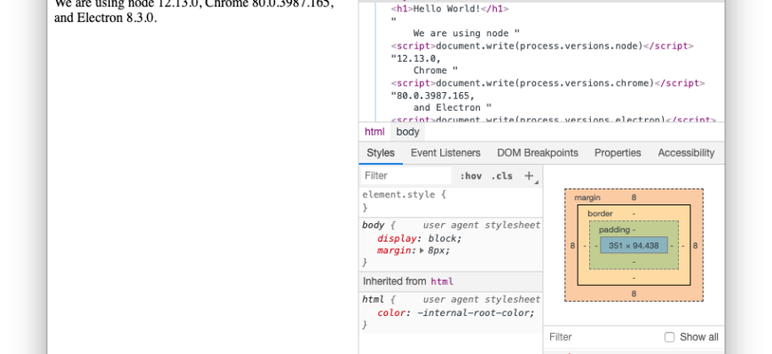The image size is (772, 354).
Task: Select the "80.0.3987.165, and Electron" text node
Action: click(441, 102)
